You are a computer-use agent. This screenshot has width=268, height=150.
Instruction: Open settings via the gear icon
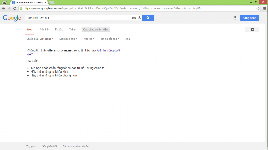coord(252,29)
